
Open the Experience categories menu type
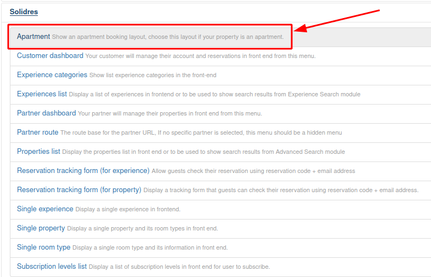(x=52, y=75)
